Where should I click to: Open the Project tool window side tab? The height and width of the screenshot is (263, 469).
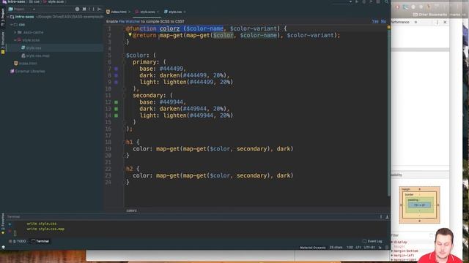(3, 16)
